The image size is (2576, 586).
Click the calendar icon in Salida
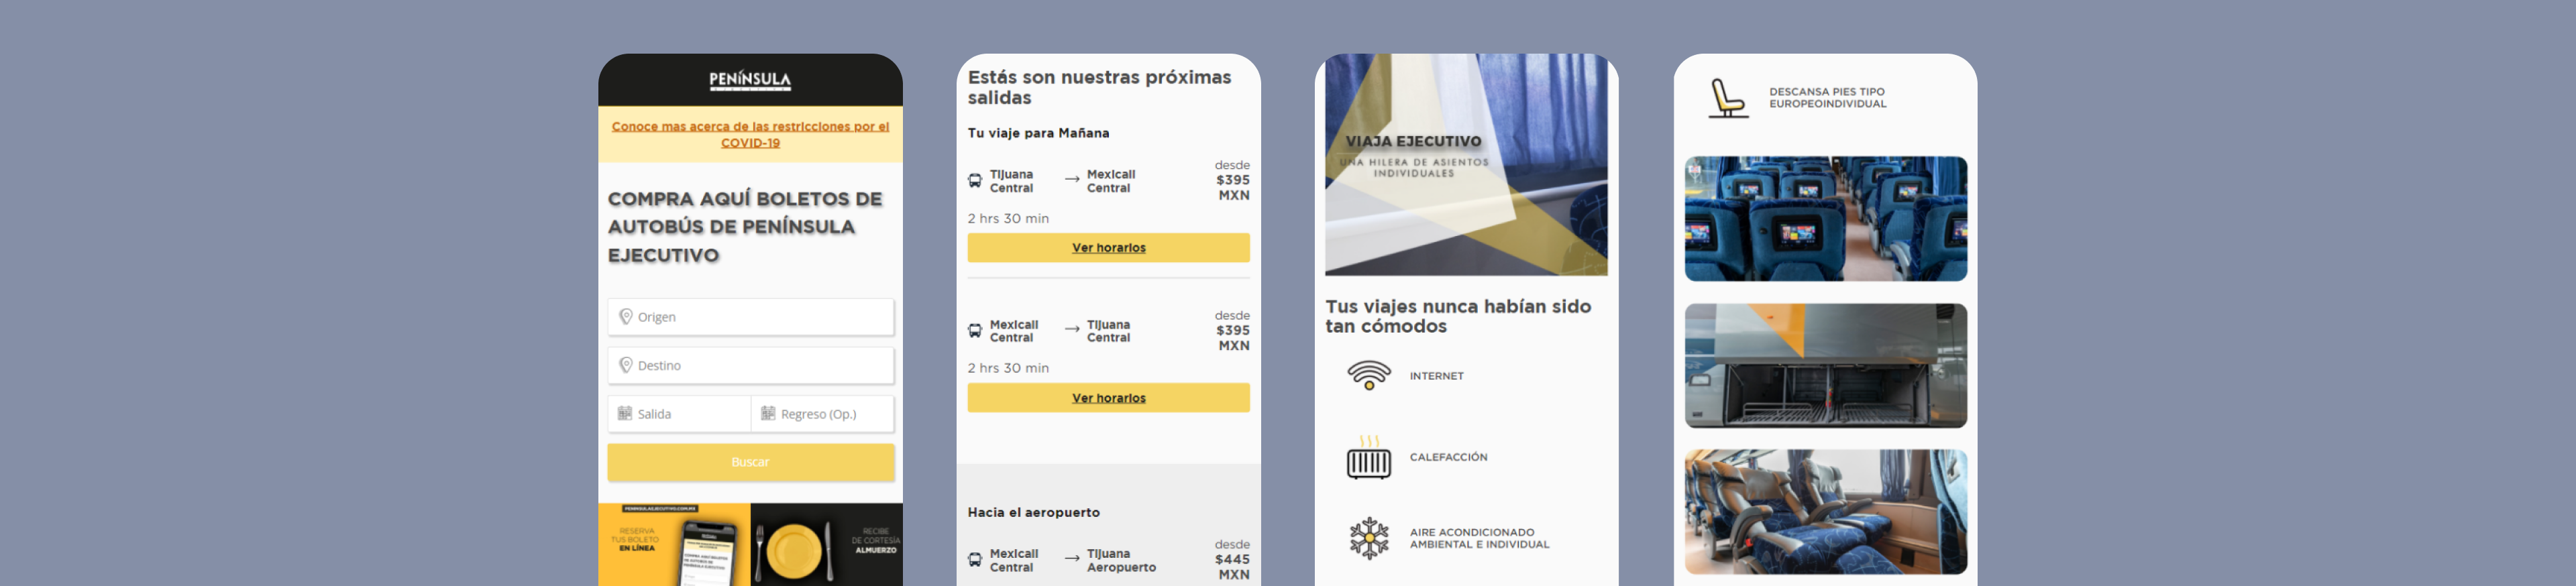625,413
